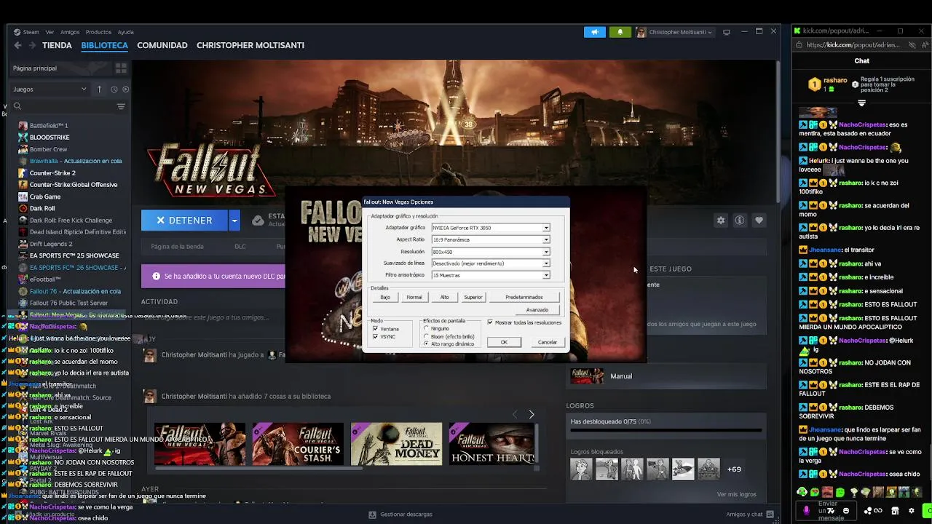Open the library filter sliders icon

pos(121,106)
